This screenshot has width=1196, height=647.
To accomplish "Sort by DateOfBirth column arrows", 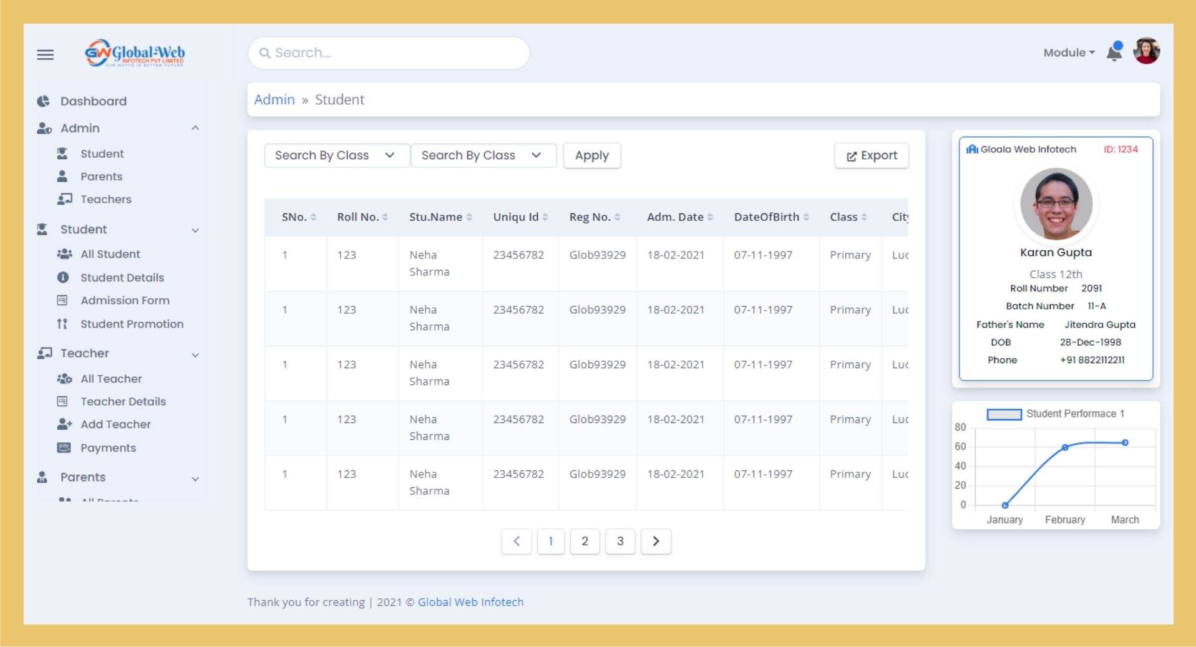I will pos(806,217).
